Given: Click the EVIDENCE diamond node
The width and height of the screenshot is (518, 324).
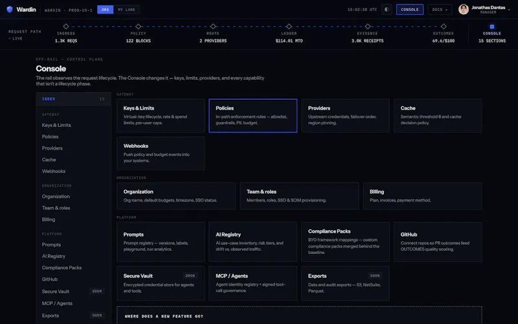Looking at the screenshot, I should [x=368, y=27].
